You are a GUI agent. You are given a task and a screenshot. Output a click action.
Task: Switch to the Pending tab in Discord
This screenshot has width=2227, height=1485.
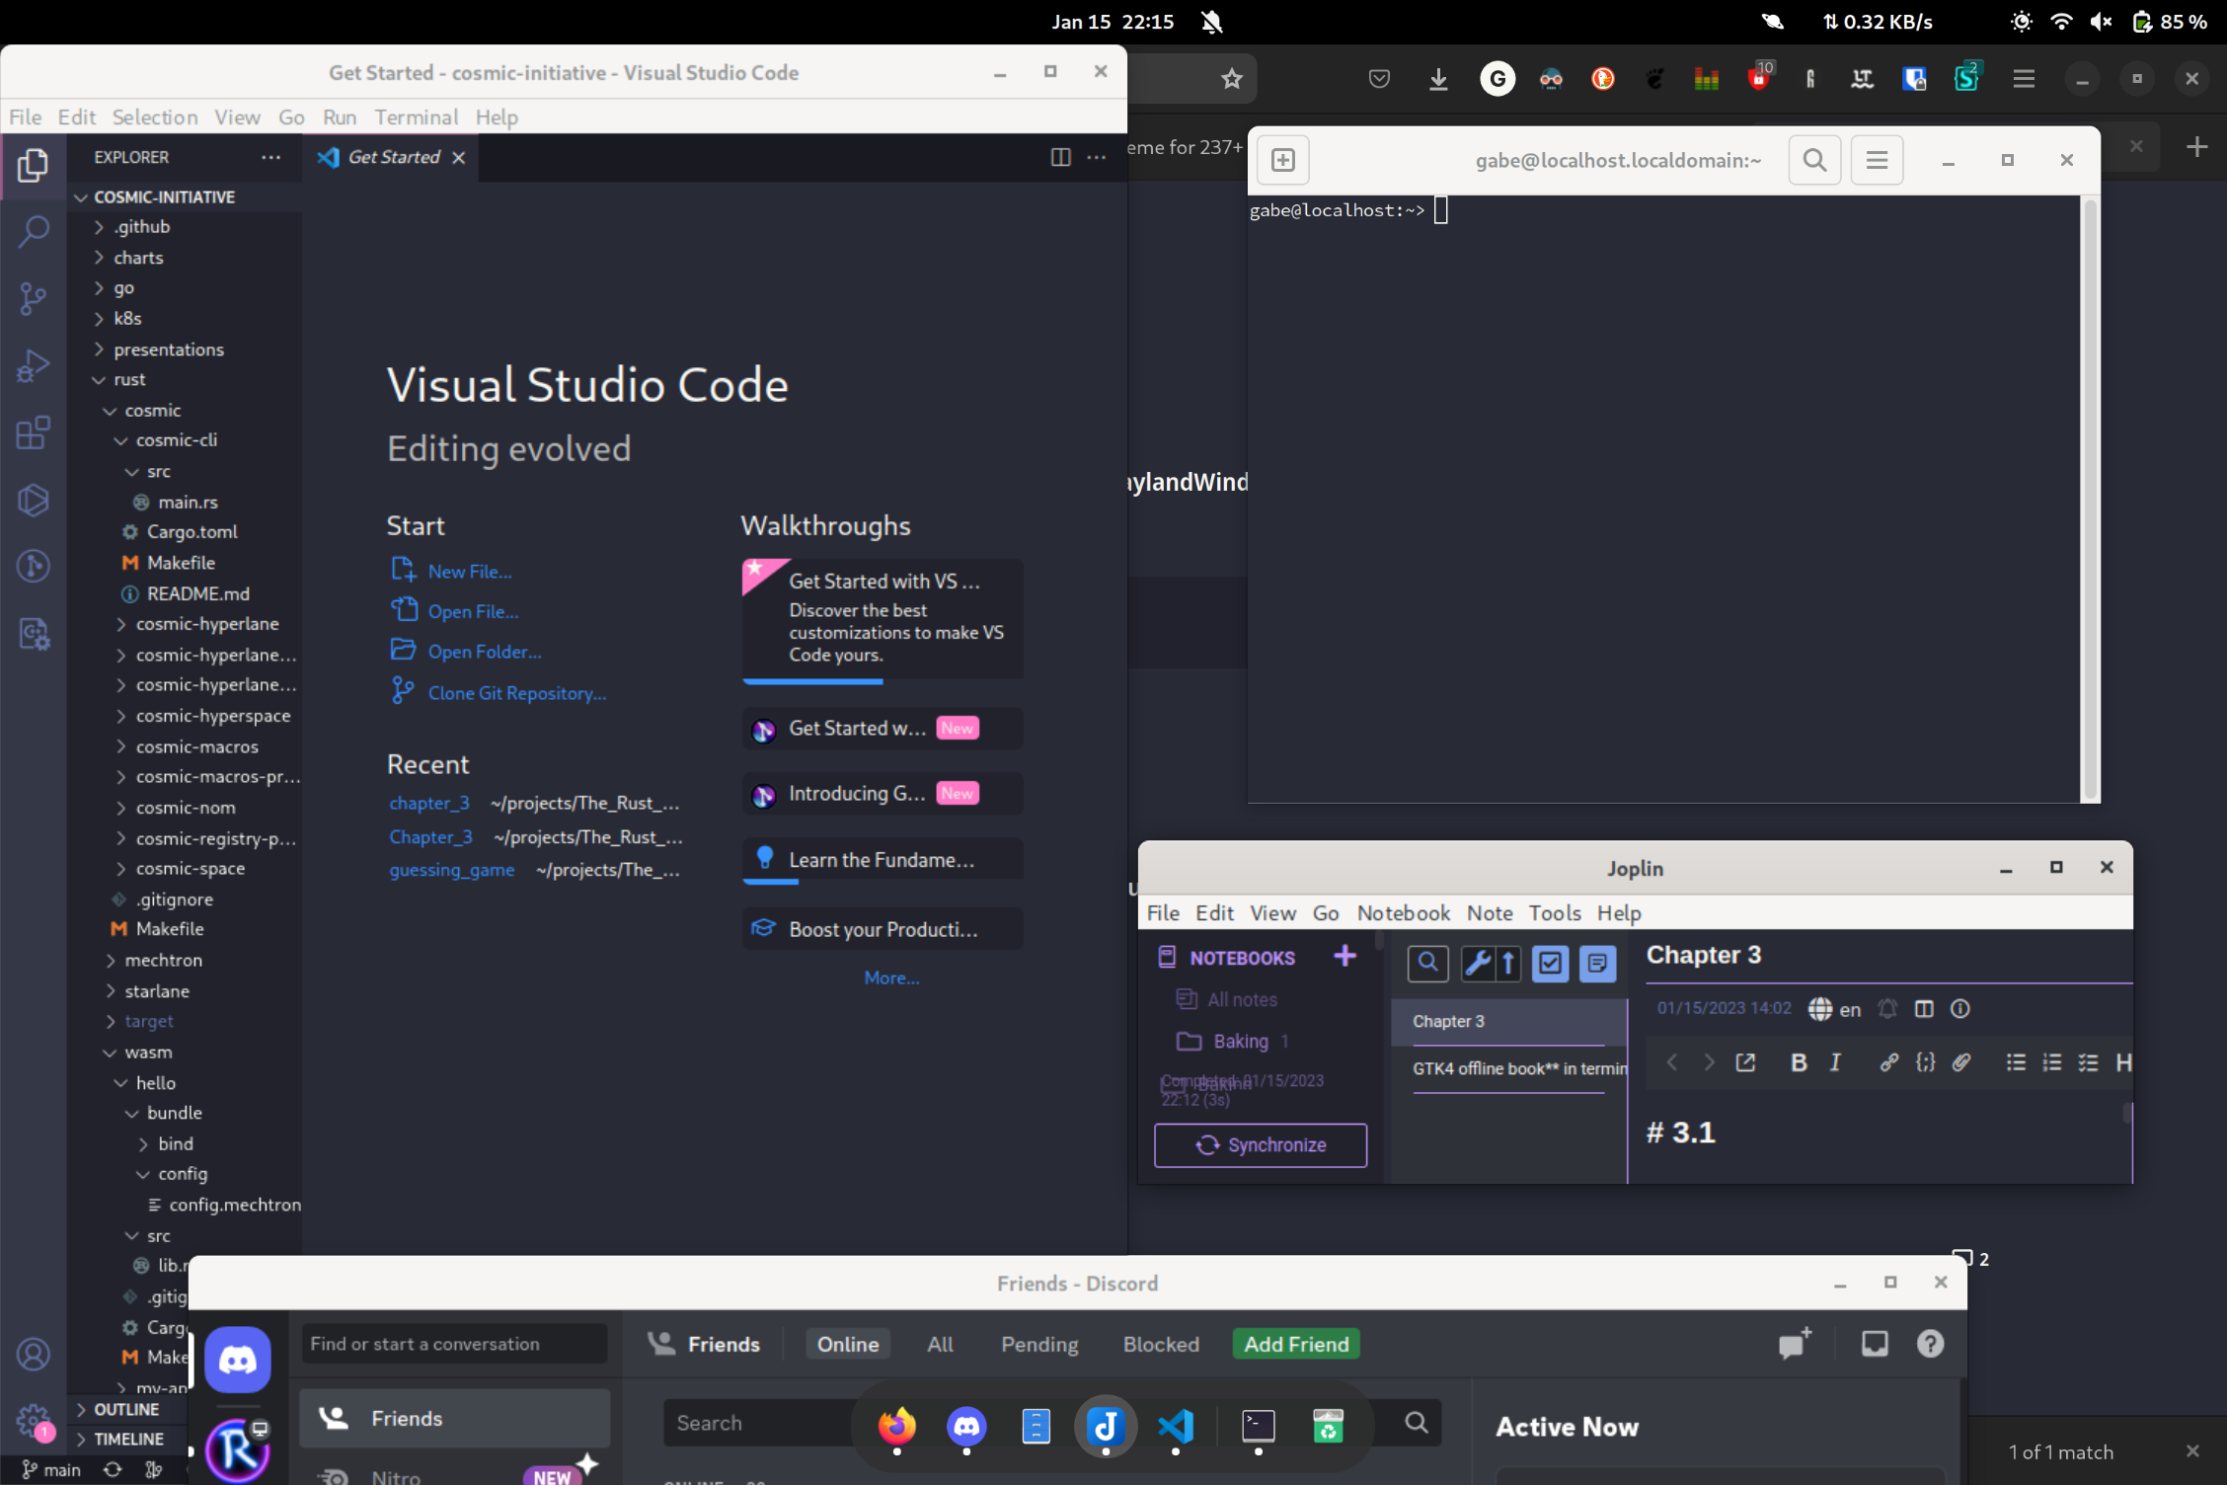1038,1344
